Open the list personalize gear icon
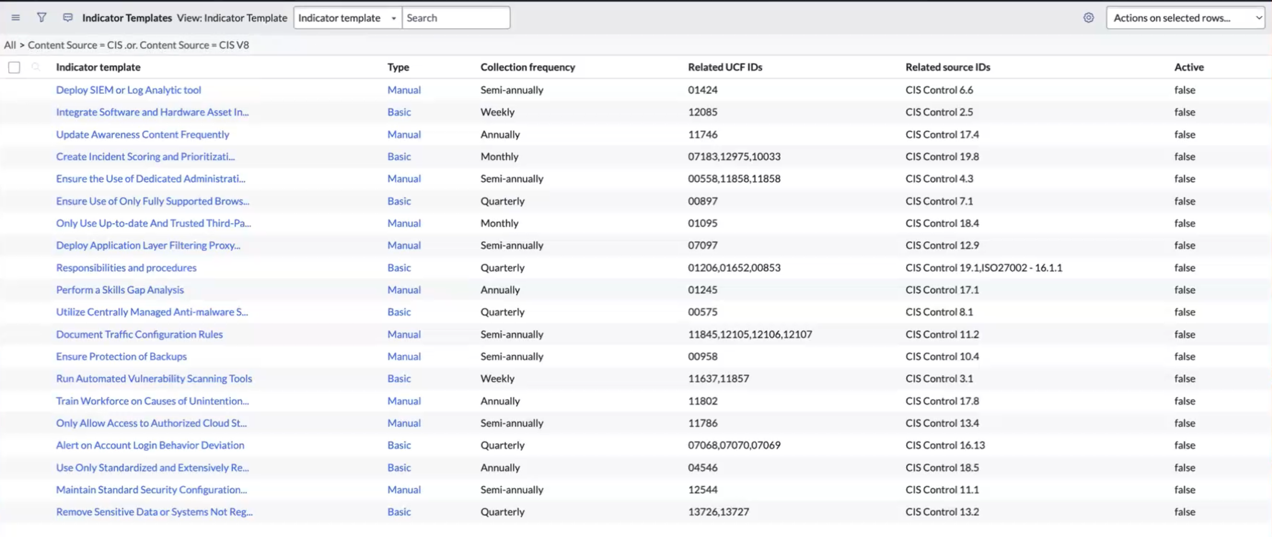 click(1088, 18)
